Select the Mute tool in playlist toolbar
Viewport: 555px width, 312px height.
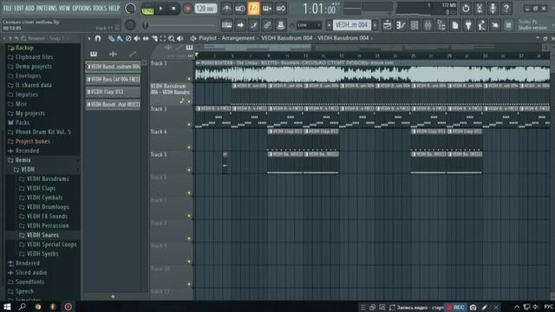point(137,38)
